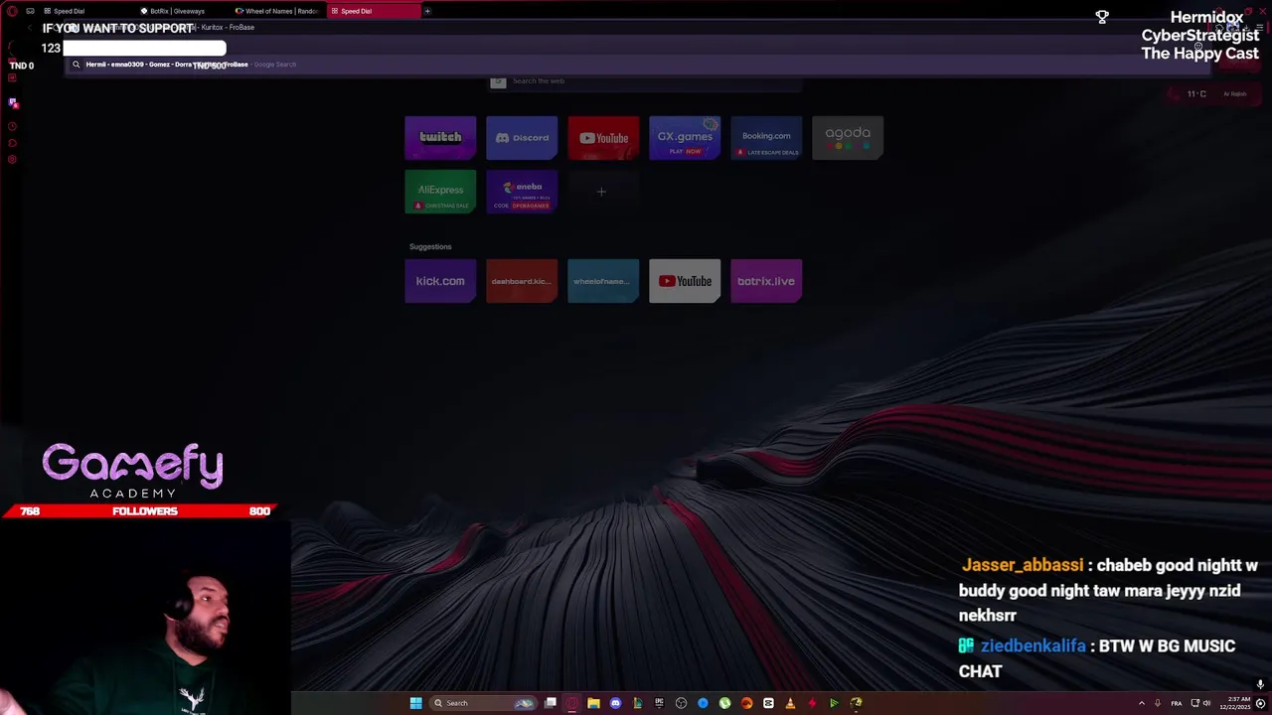
Task: Select the Google Search suggestion row
Action: 636,65
